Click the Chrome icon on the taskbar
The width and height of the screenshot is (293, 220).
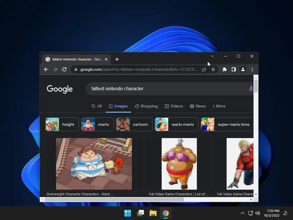[x=165, y=213]
